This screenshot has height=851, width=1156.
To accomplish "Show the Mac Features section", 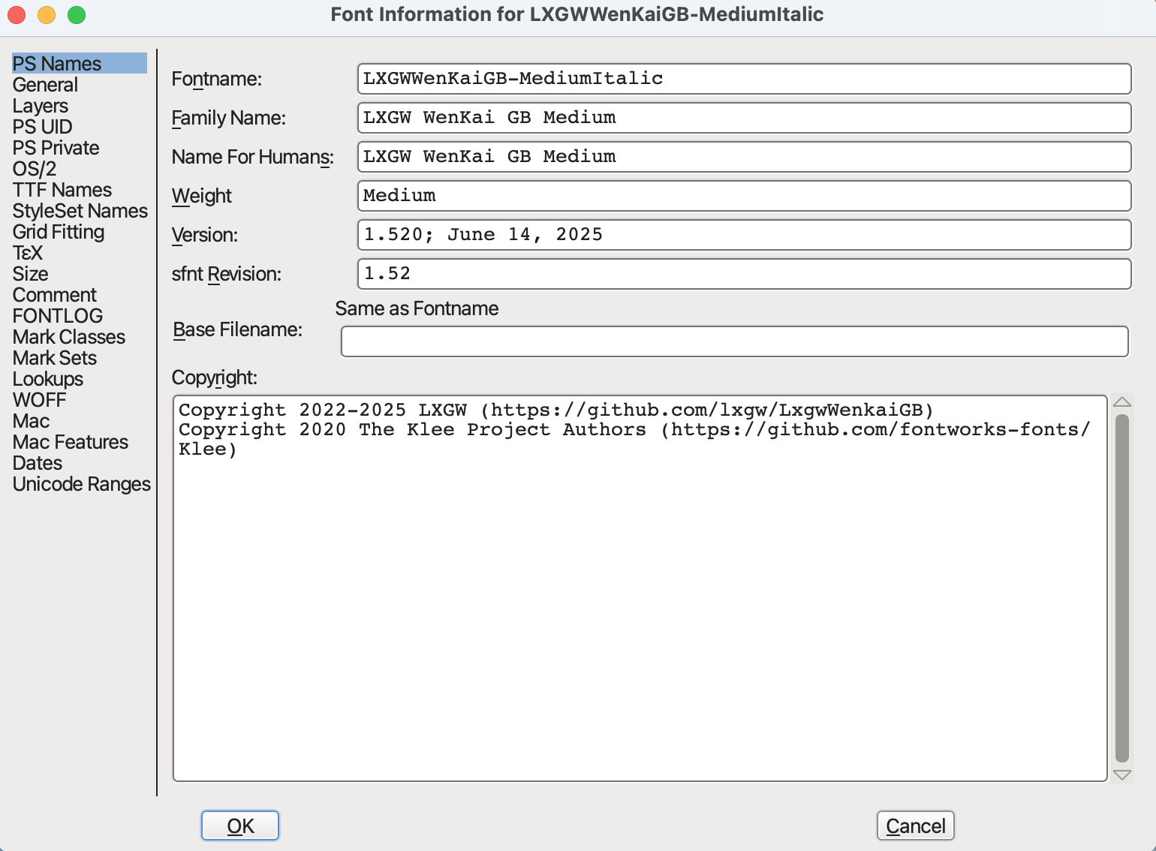I will pos(71,442).
